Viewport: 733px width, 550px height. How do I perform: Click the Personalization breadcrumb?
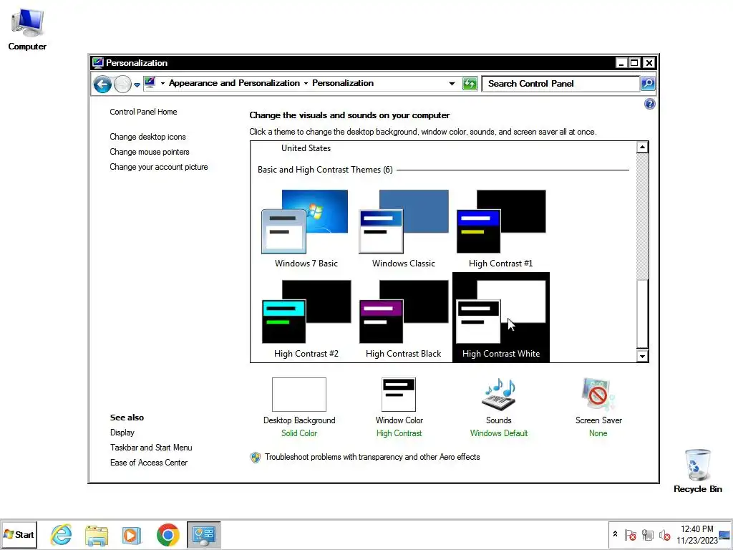coord(343,83)
